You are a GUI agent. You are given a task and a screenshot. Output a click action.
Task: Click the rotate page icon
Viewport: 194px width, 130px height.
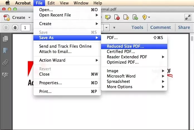(126, 17)
